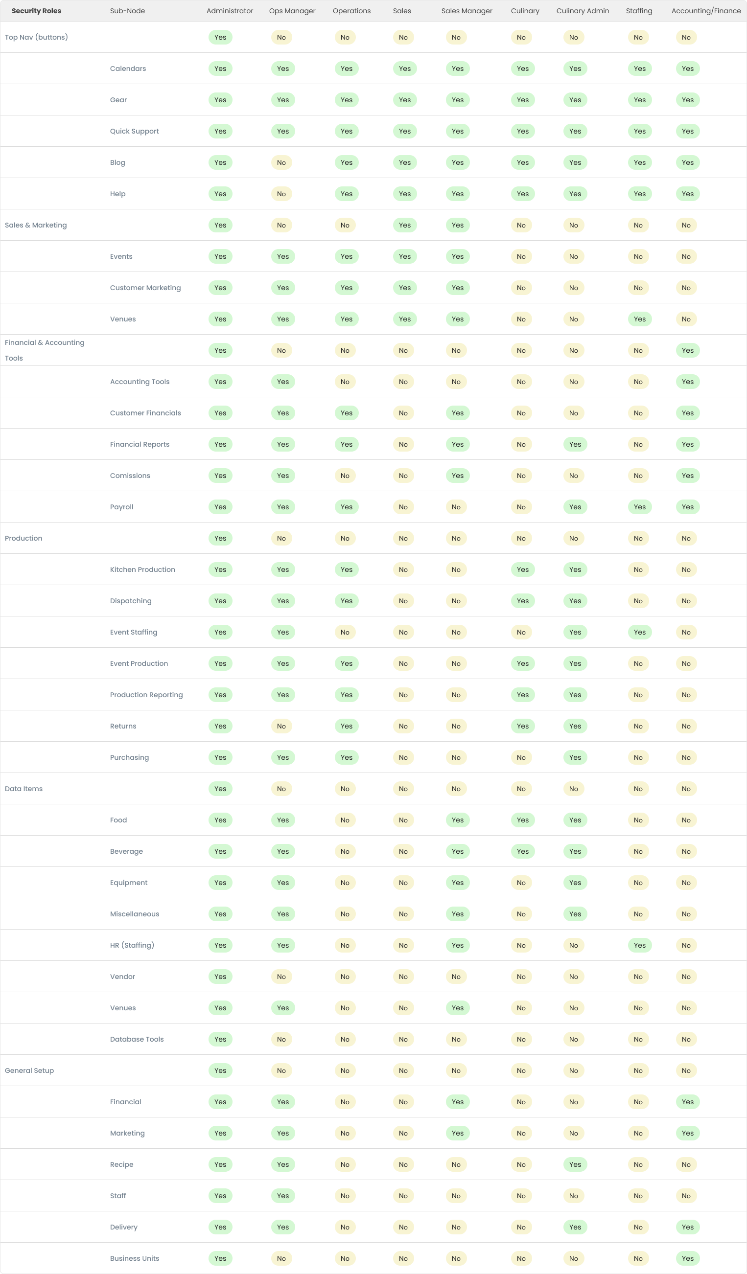Viewport: 747px width, 1274px height.
Task: Select the Production section label
Action: click(24, 538)
